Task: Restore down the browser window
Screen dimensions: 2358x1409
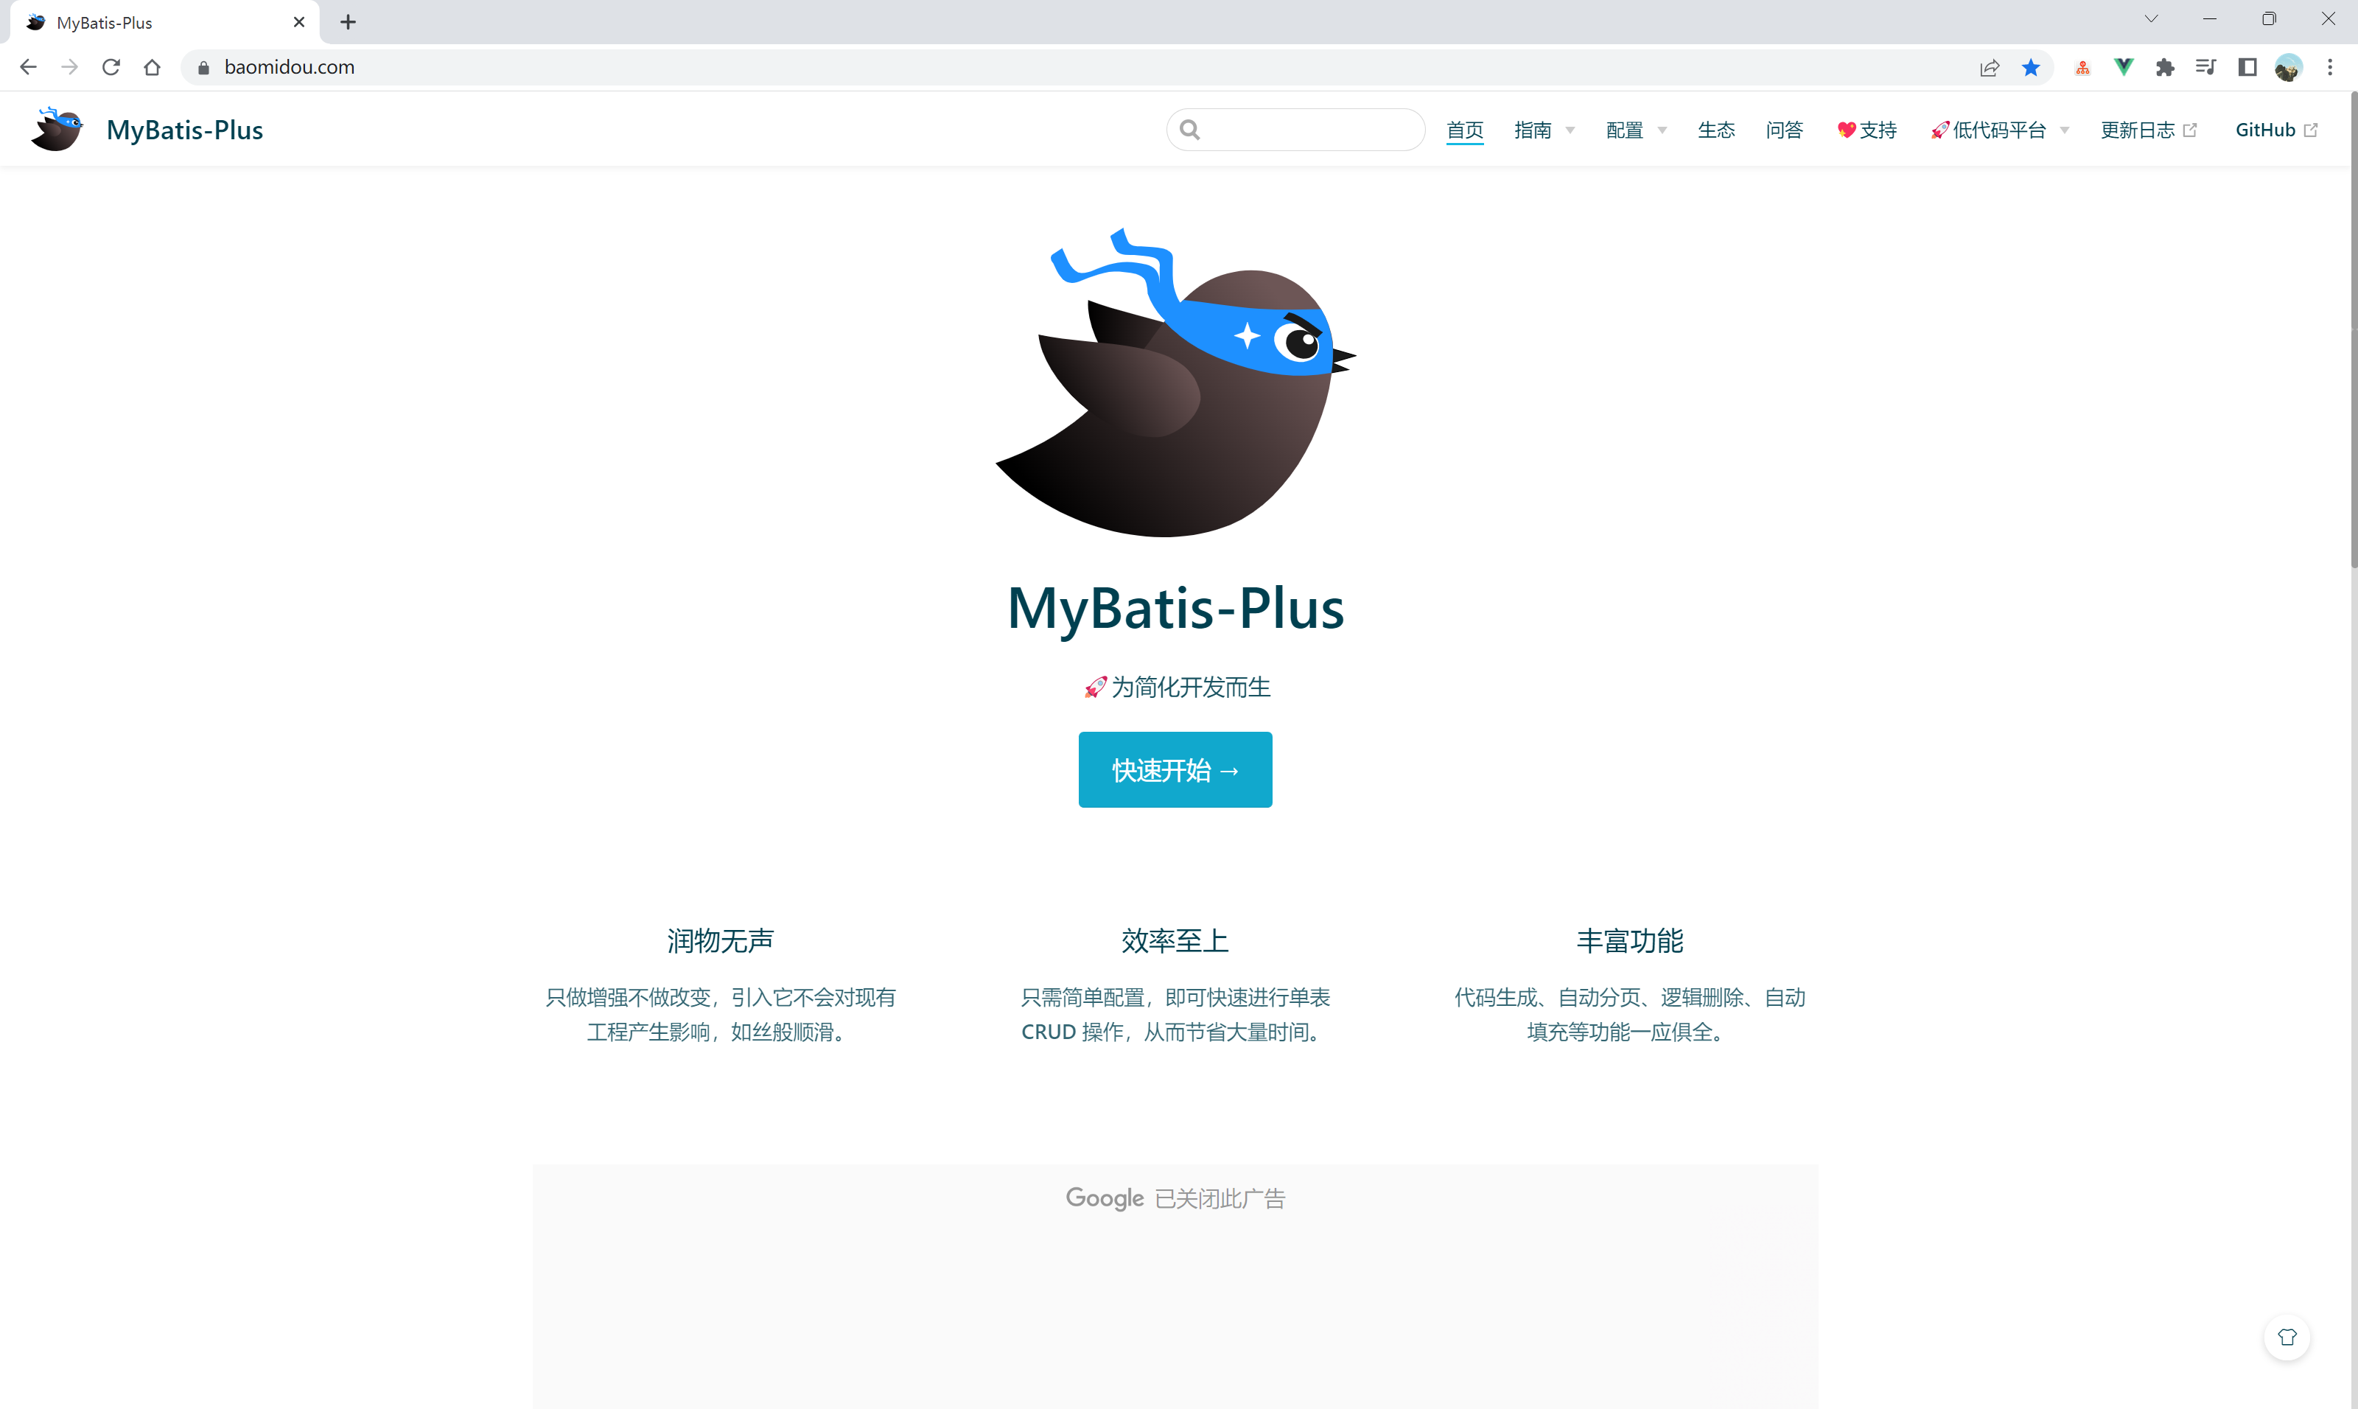Action: tap(2269, 19)
